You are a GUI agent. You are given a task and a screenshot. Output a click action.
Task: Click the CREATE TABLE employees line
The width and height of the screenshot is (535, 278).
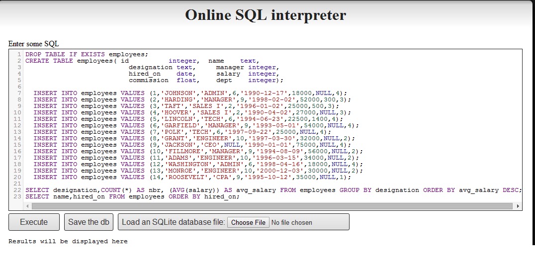[142, 61]
